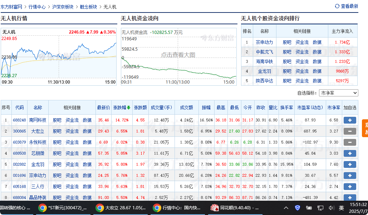368x215 pixels.
Task: Click the green sort arrow on 涨跌幅 column
Action: [129, 107]
